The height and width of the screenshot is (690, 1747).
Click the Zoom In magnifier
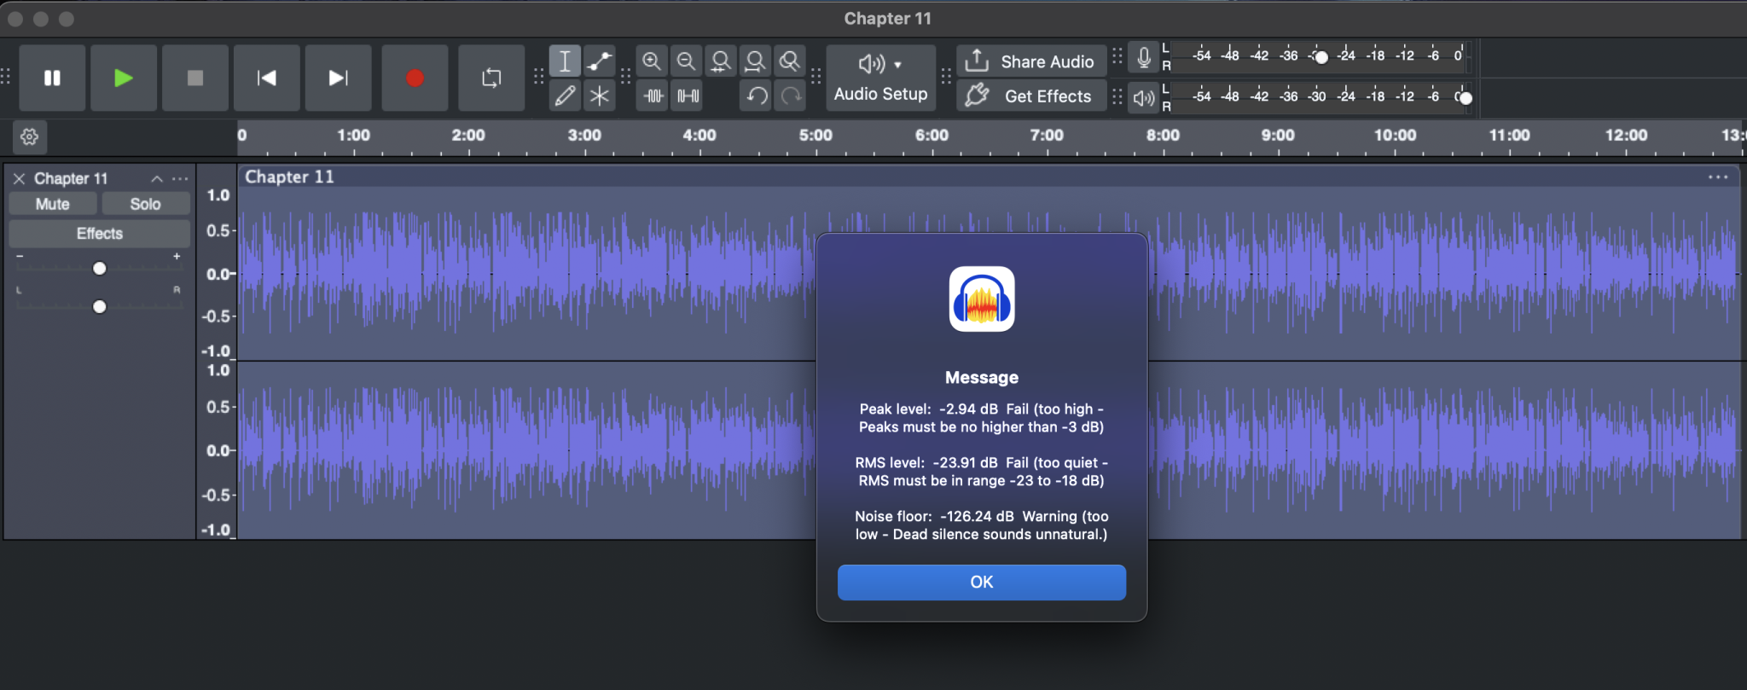652,61
